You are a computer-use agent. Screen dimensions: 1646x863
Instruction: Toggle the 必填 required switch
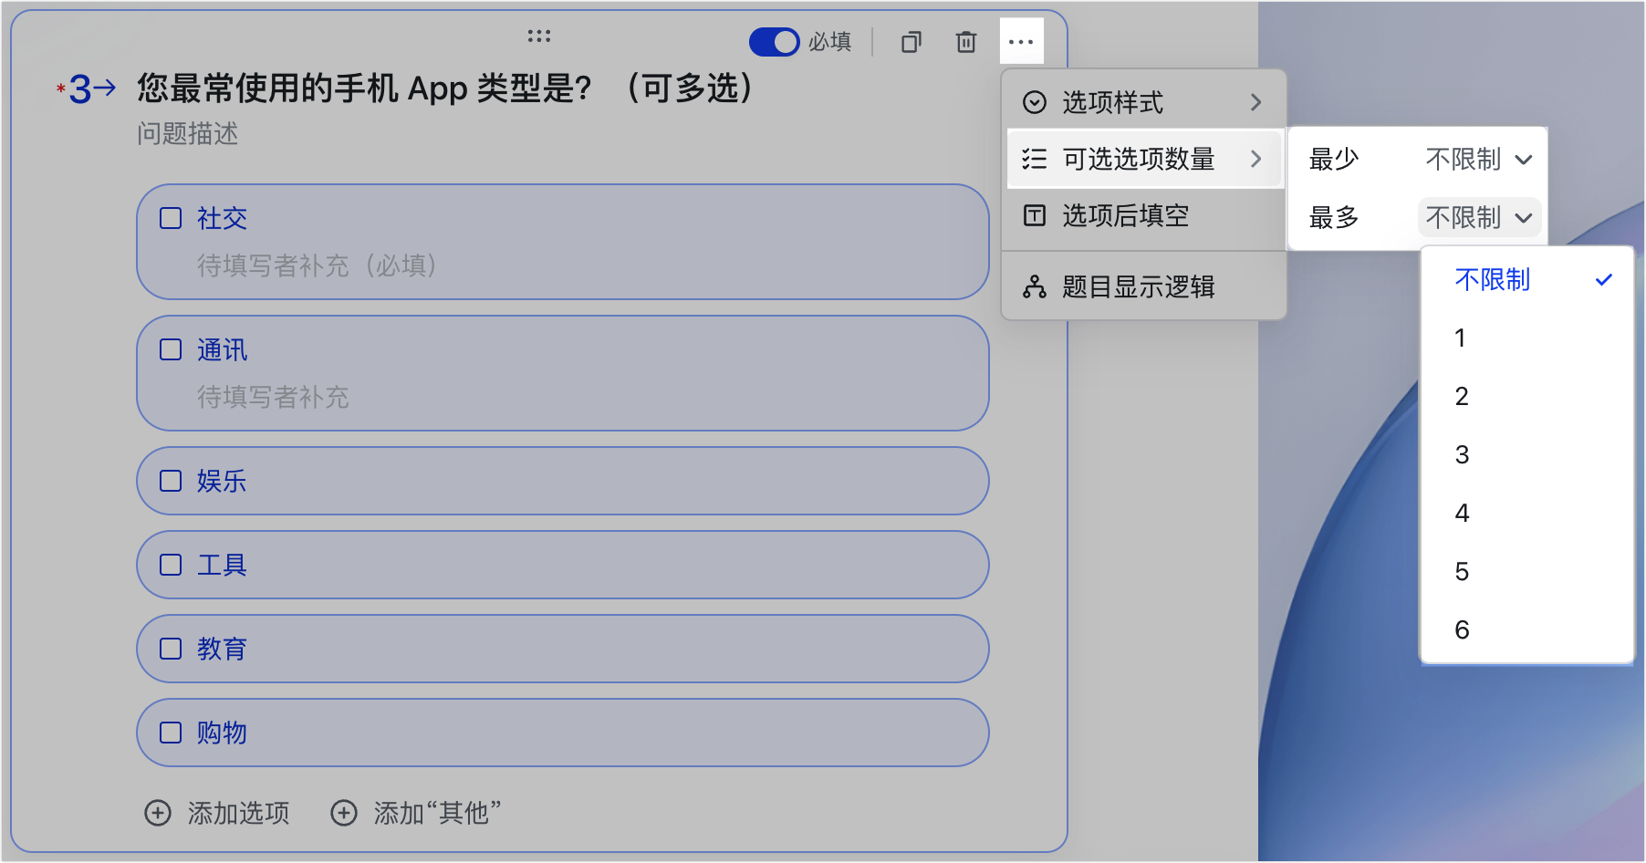(774, 42)
